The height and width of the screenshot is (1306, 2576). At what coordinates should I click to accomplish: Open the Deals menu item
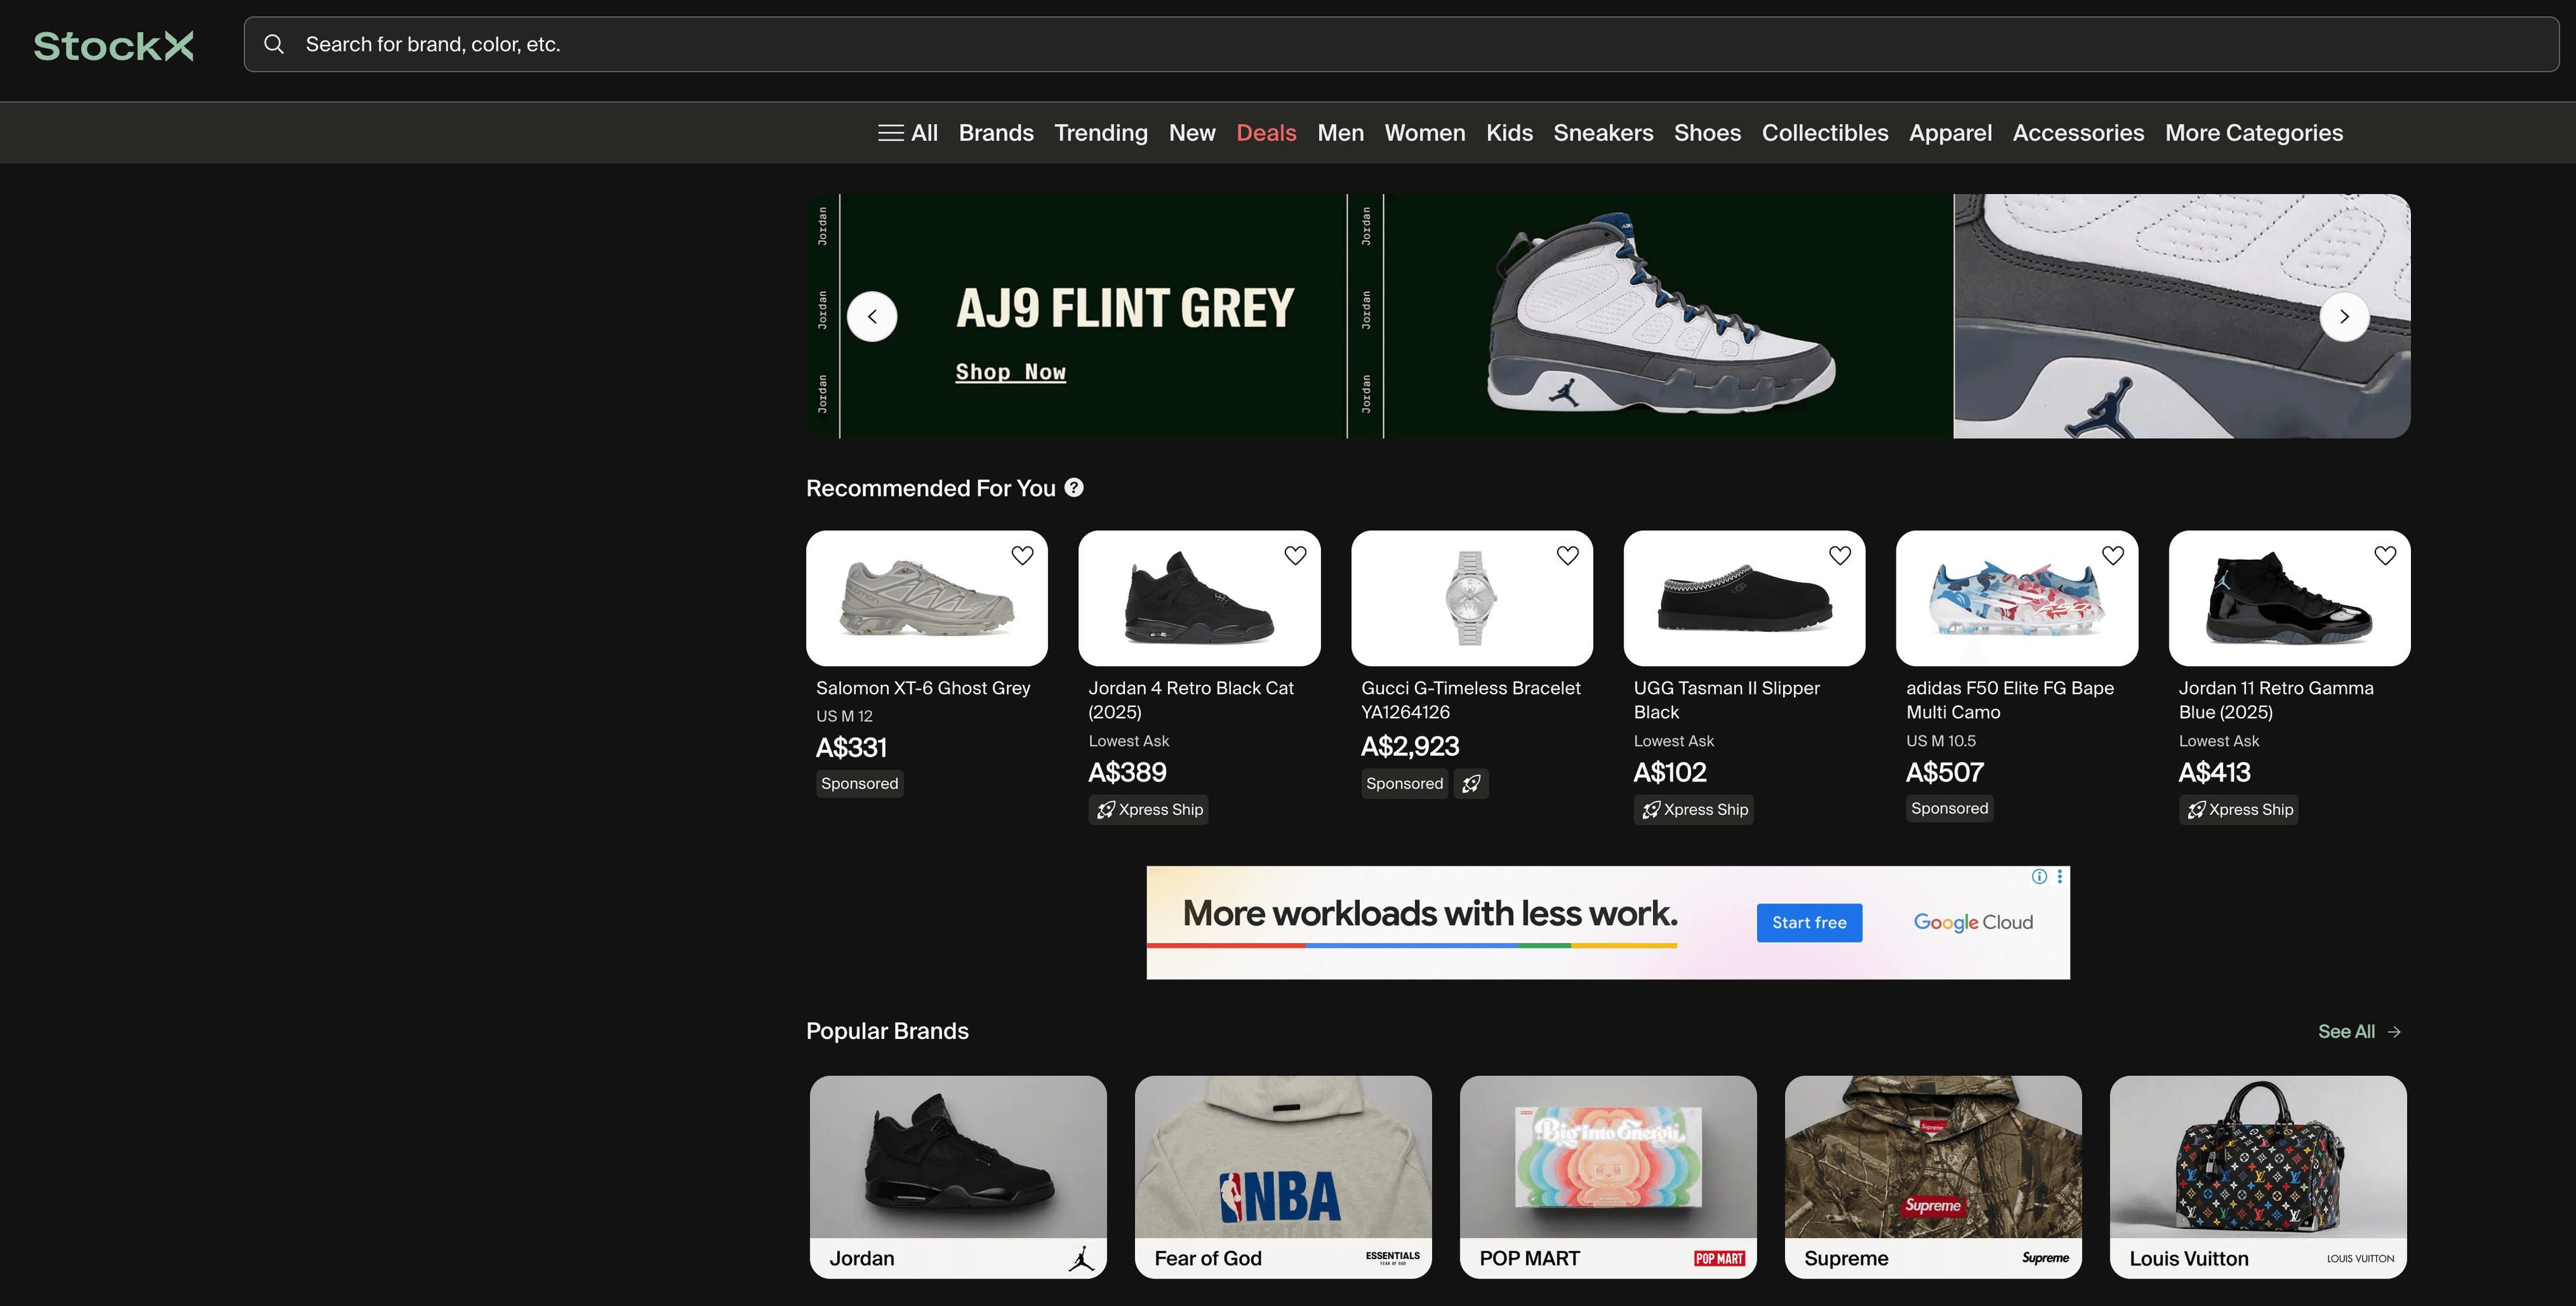(x=1266, y=133)
